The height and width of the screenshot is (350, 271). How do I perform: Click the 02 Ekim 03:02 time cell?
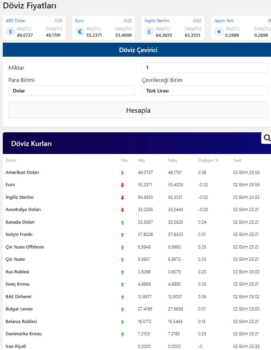(x=246, y=296)
